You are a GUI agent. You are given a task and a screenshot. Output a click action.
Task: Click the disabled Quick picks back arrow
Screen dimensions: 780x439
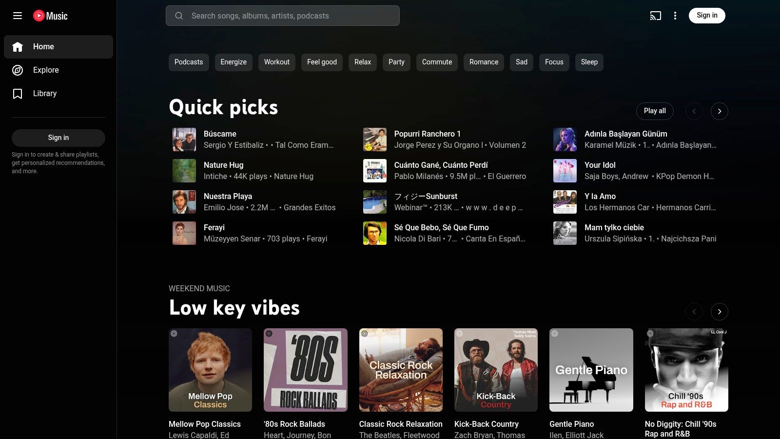click(x=694, y=111)
